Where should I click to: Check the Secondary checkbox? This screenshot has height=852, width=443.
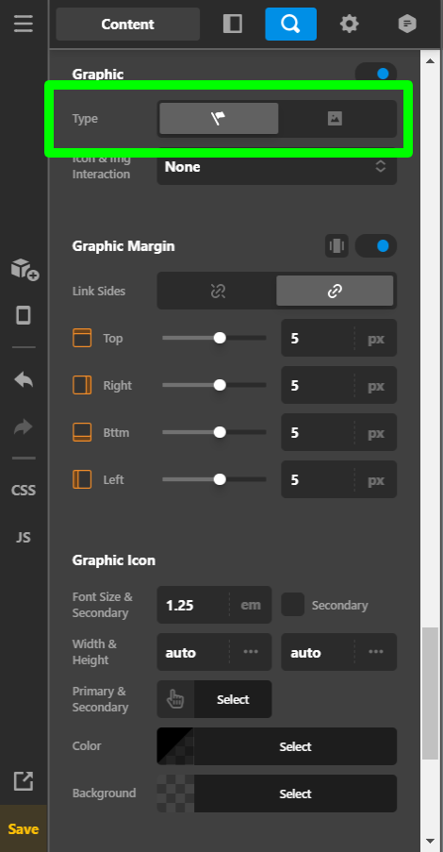pyautogui.click(x=292, y=605)
